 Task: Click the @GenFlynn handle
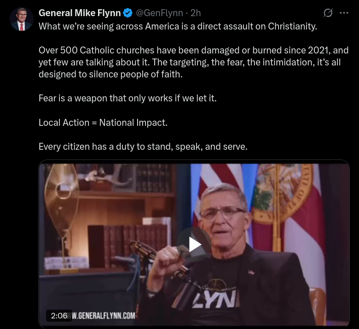click(x=159, y=13)
